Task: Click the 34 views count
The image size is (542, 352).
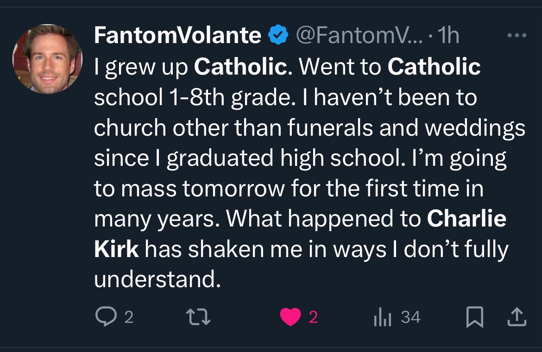Action: (410, 317)
